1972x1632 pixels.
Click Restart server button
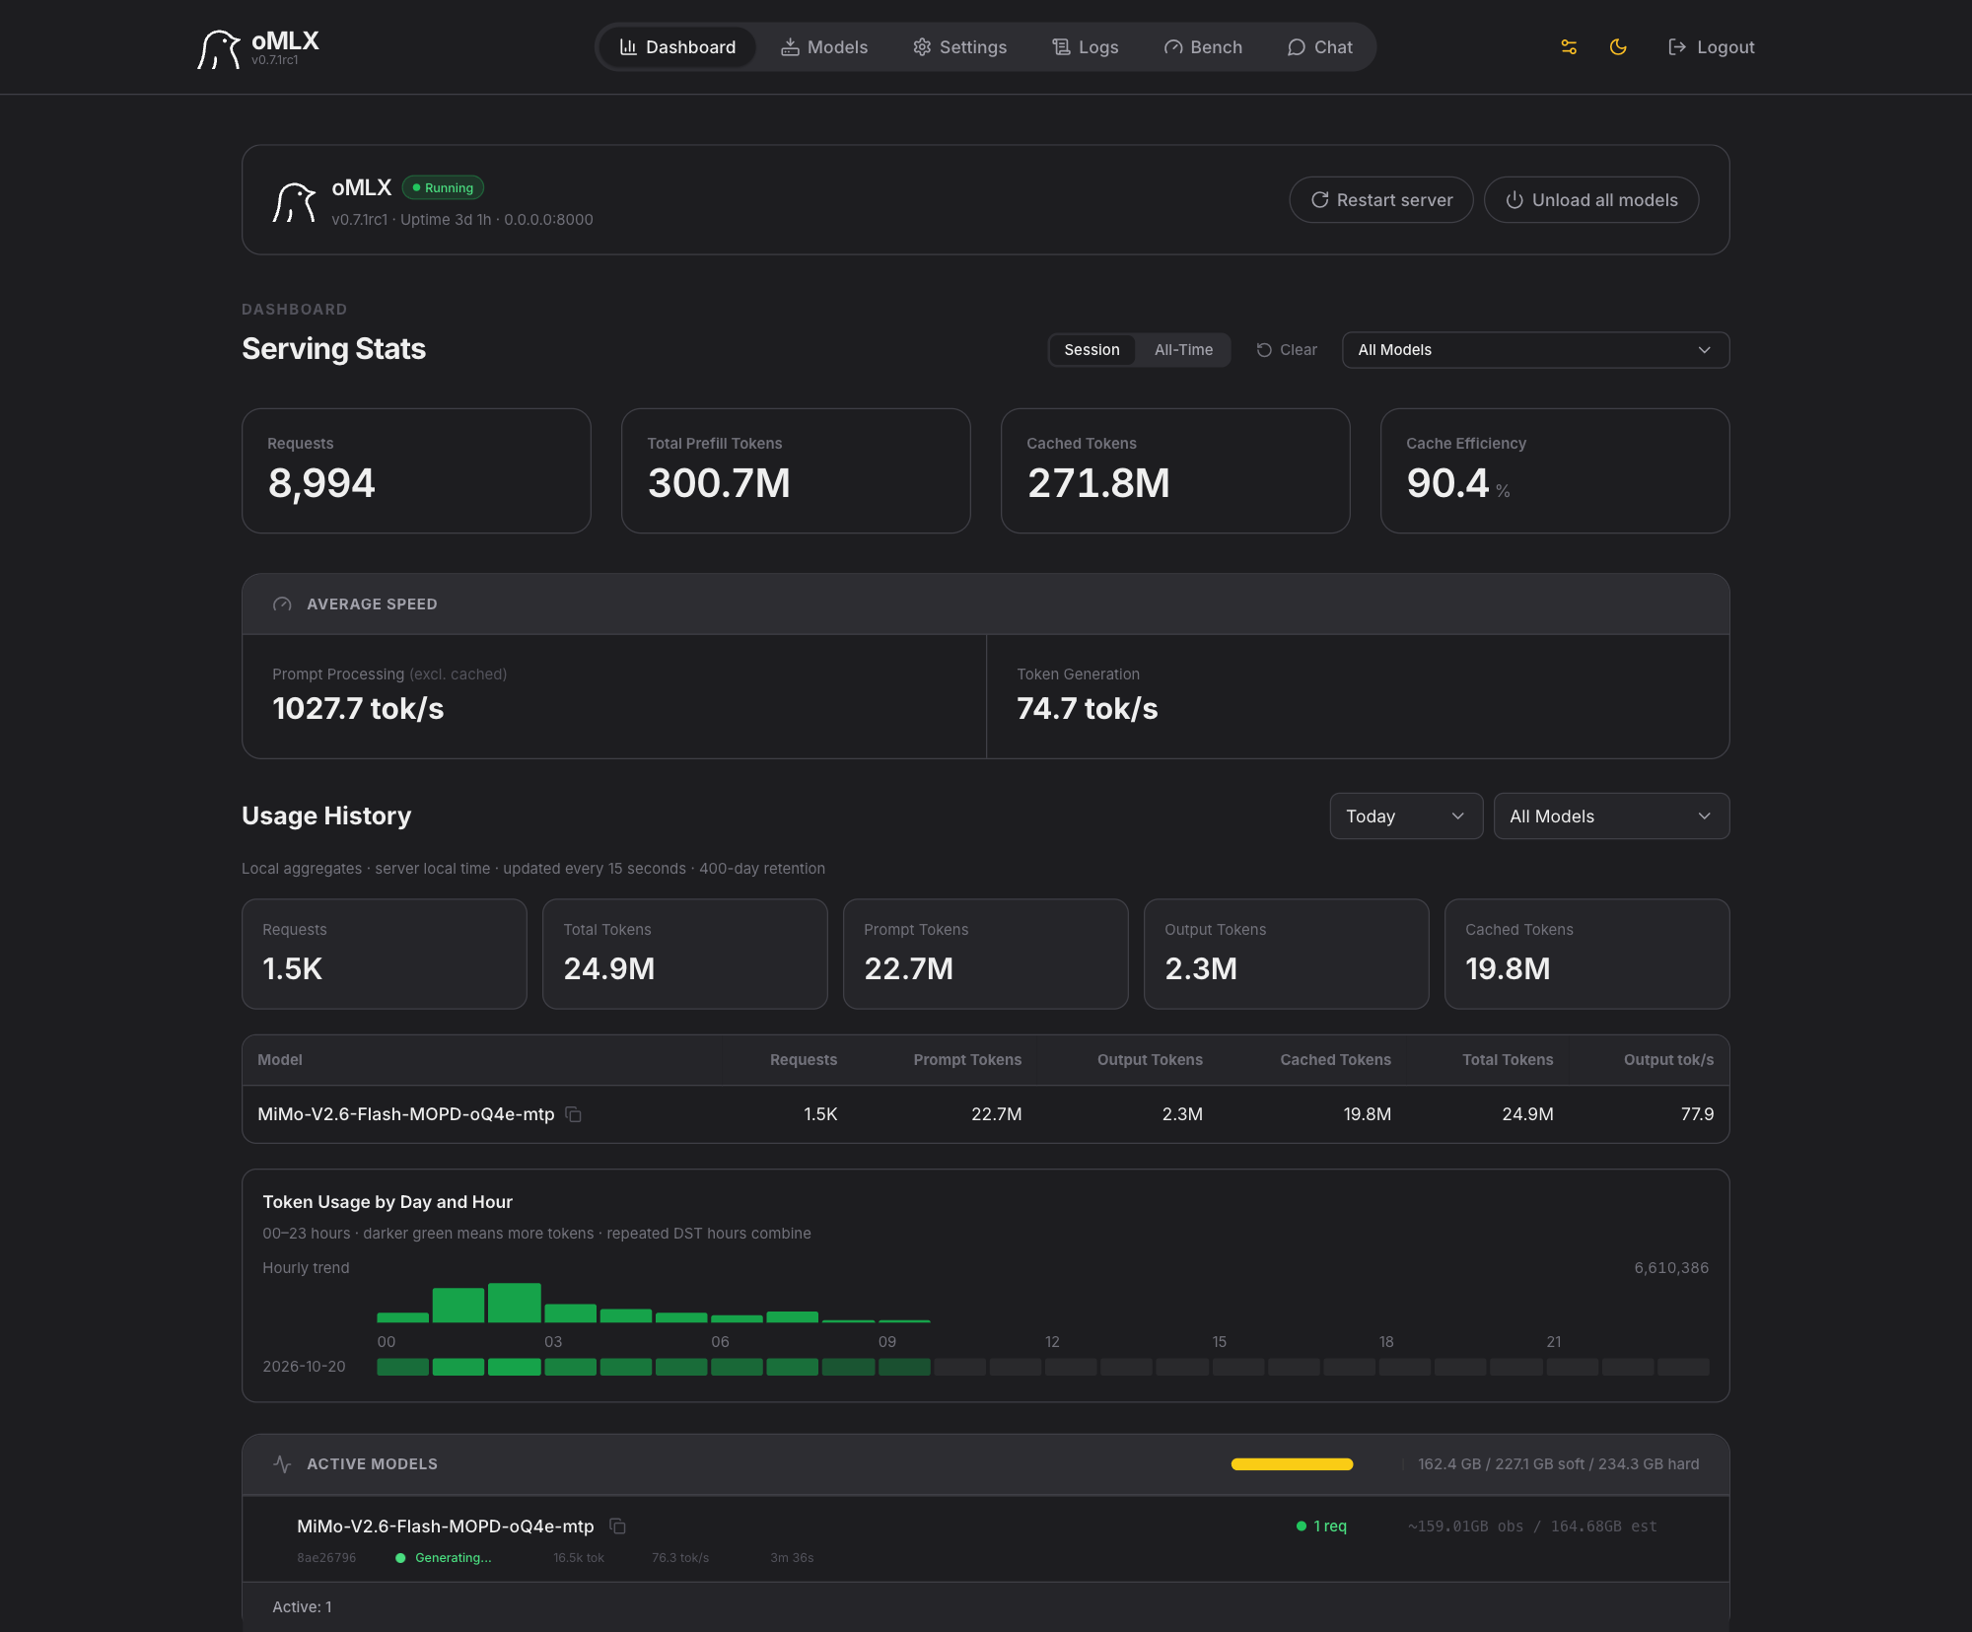click(x=1381, y=200)
